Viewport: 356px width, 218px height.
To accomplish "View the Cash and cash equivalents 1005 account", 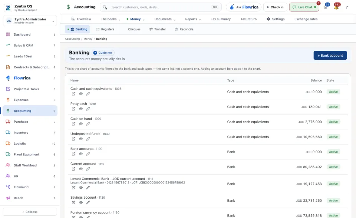I will (x=81, y=94).
